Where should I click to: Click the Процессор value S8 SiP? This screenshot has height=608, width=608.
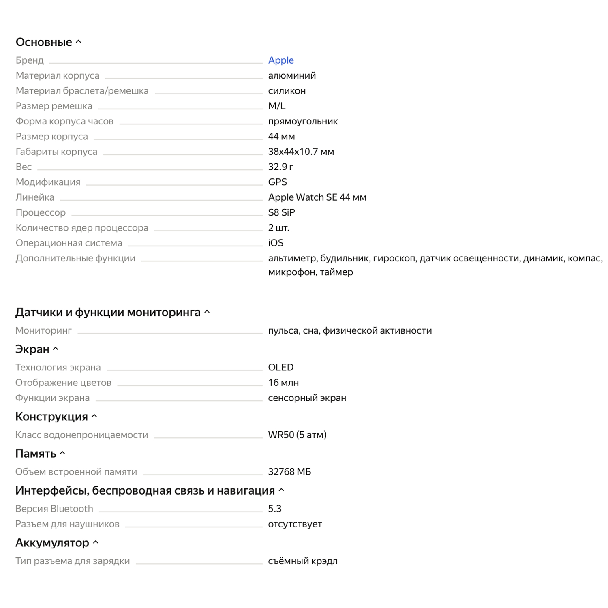pyautogui.click(x=282, y=212)
